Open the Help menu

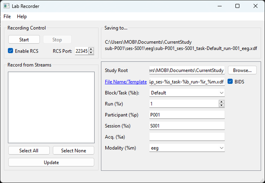tap(22, 17)
